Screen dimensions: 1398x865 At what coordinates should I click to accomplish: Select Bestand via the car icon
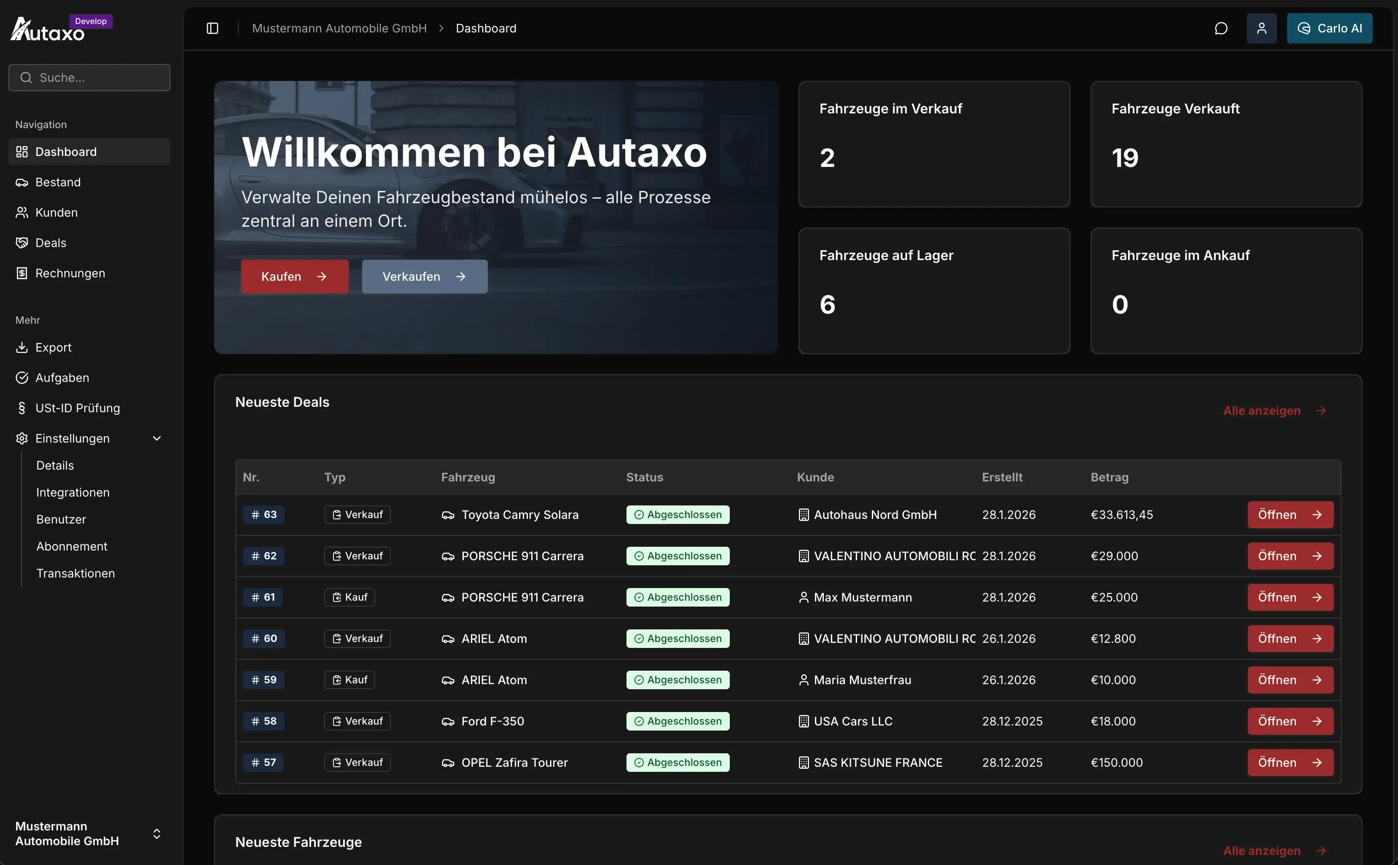pyautogui.click(x=58, y=182)
